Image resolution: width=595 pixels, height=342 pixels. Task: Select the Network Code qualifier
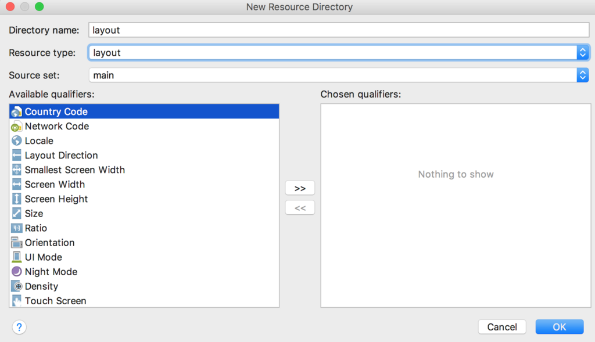(x=144, y=126)
